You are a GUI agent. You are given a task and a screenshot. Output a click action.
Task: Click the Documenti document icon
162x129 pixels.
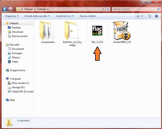(x=9, y=49)
